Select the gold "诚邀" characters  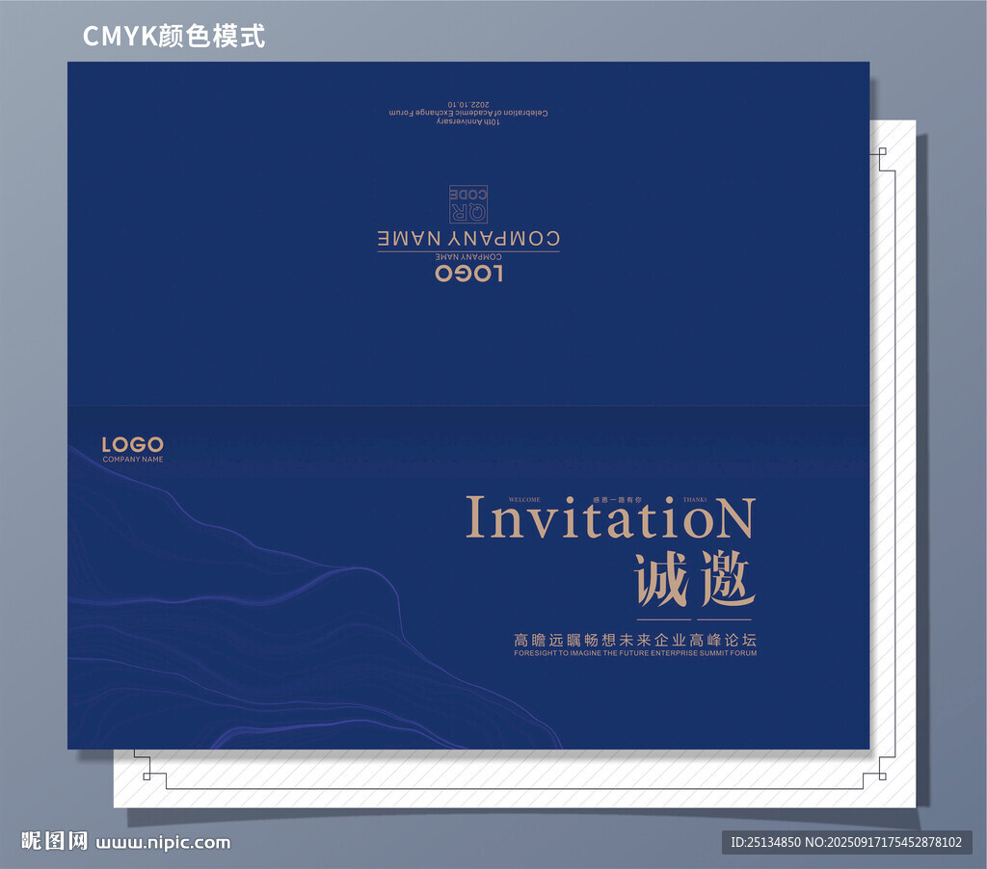(x=695, y=580)
